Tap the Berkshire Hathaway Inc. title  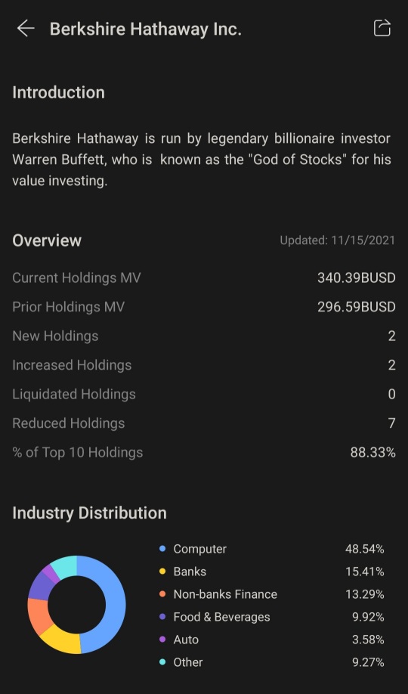pos(146,29)
